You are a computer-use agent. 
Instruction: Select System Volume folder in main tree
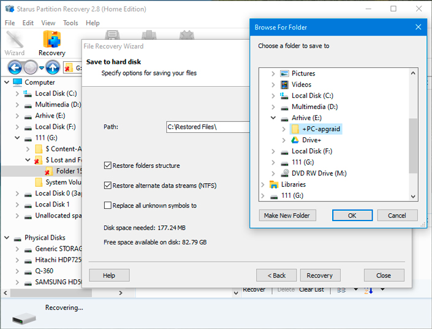(63, 182)
